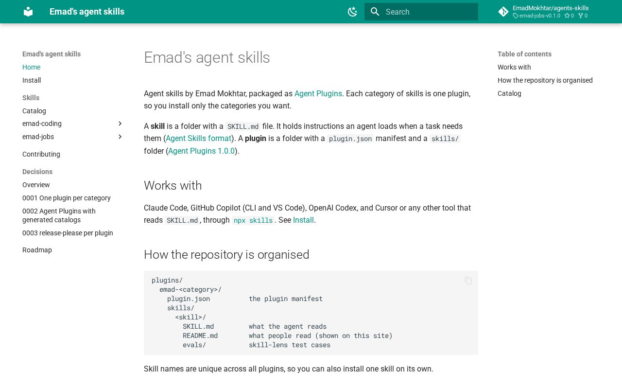Open the Agent Plugins 1.0.0 link
This screenshot has width=622, height=389.
[x=201, y=151]
